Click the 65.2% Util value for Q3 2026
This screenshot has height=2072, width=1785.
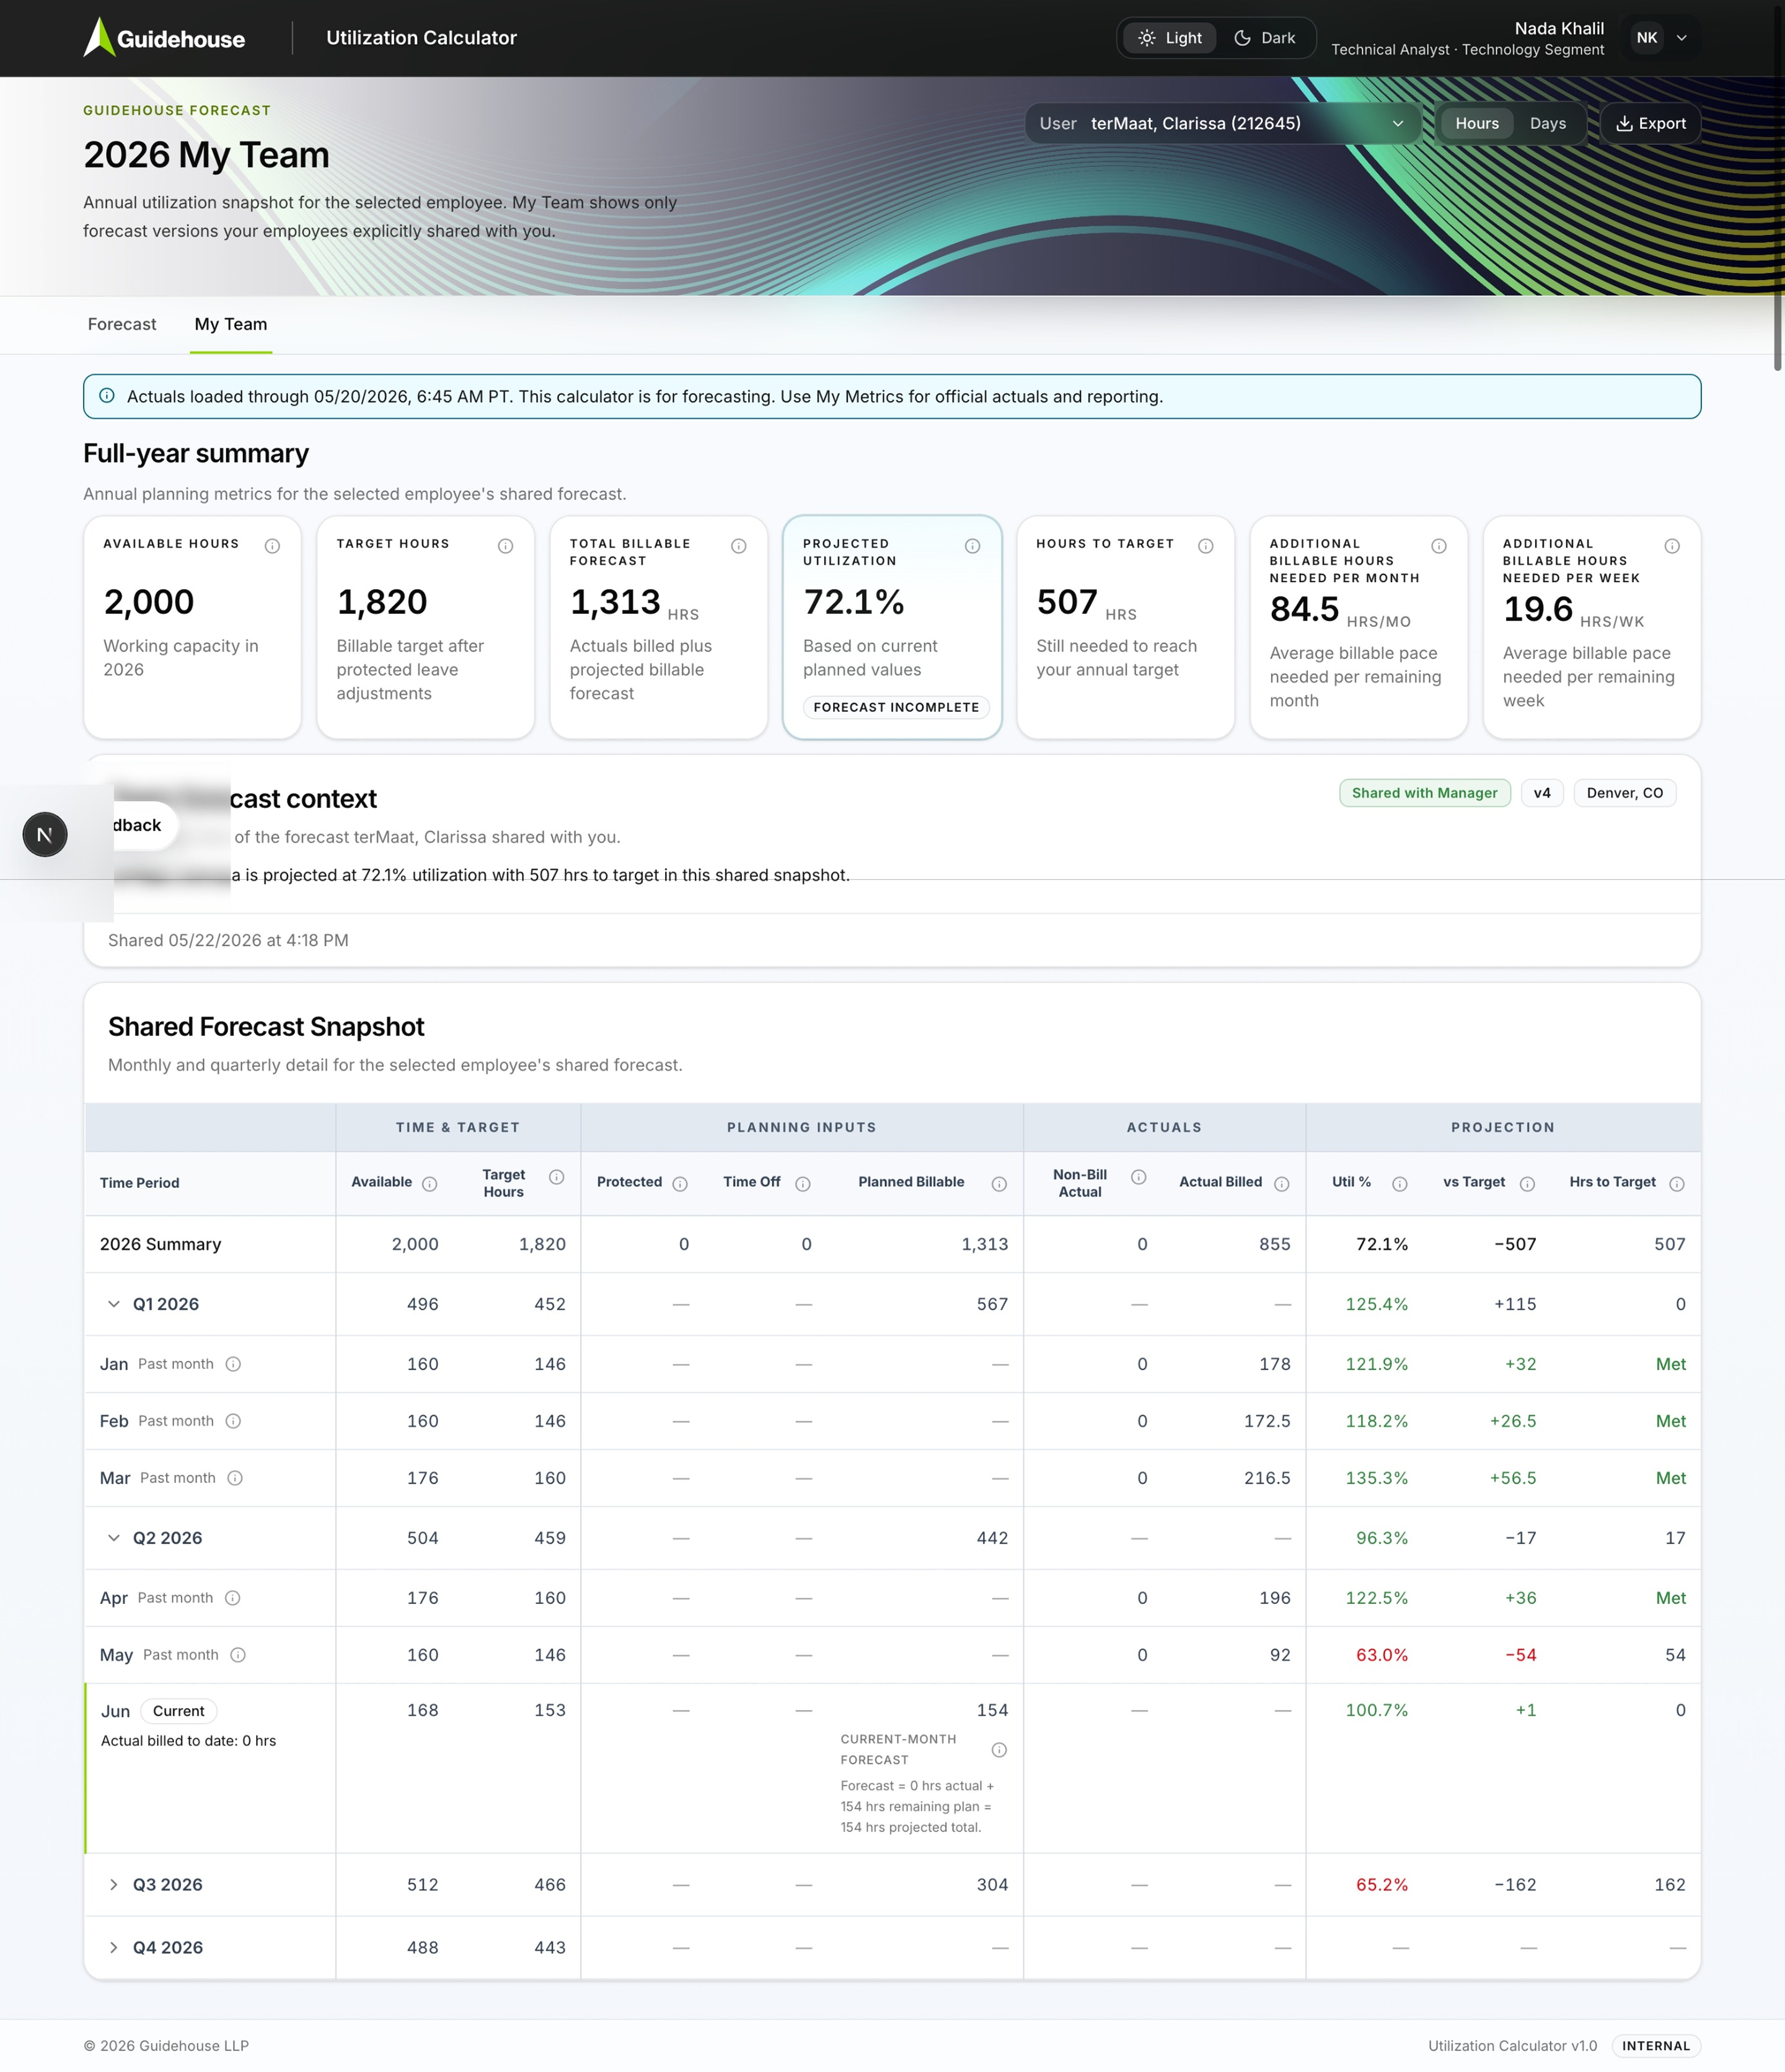pos(1382,1885)
